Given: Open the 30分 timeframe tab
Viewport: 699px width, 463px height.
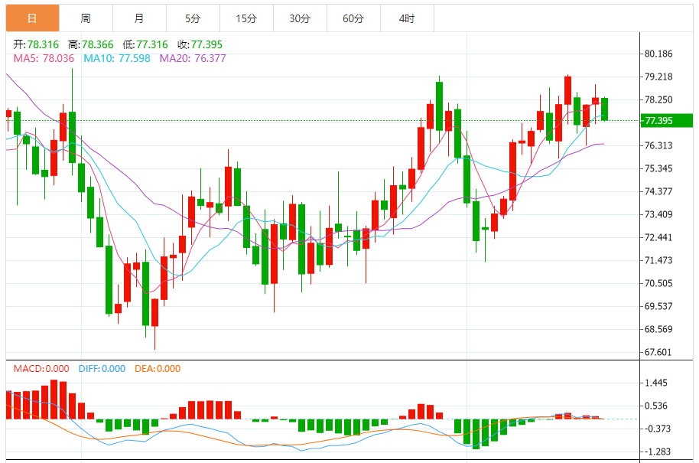Looking at the screenshot, I should pyautogui.click(x=300, y=18).
